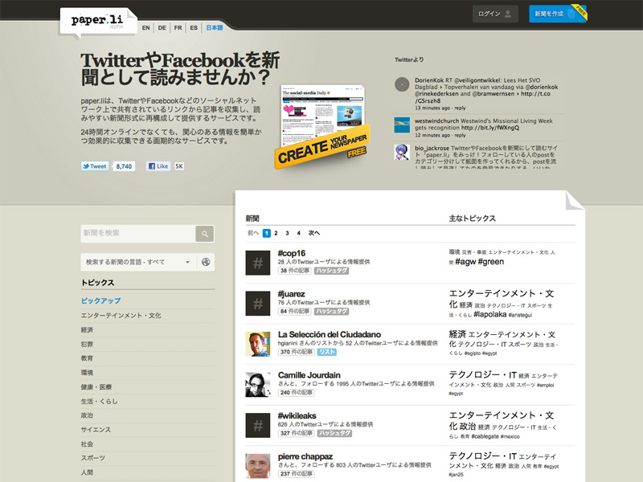
Task: Open the 検索する新聞の言語 dropdown
Action: click(x=138, y=262)
